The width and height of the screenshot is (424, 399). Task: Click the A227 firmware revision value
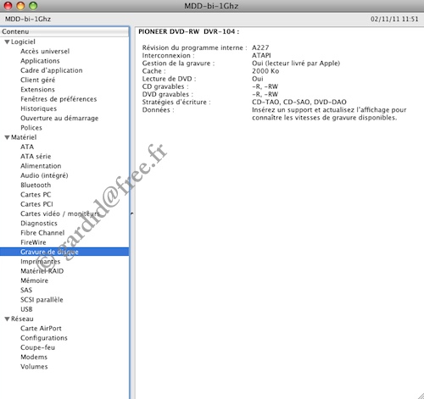click(260, 47)
